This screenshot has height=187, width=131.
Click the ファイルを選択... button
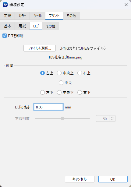(40, 48)
